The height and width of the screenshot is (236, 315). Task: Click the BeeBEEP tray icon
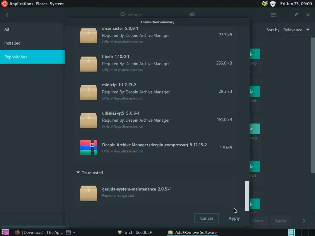click(265, 4)
